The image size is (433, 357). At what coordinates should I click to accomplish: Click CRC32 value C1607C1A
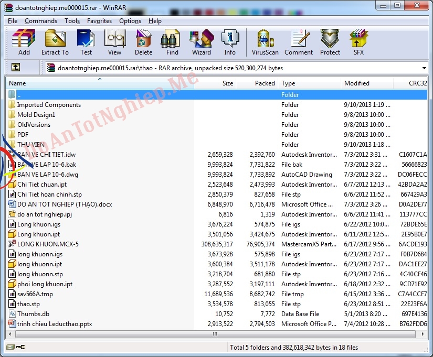[413, 155]
